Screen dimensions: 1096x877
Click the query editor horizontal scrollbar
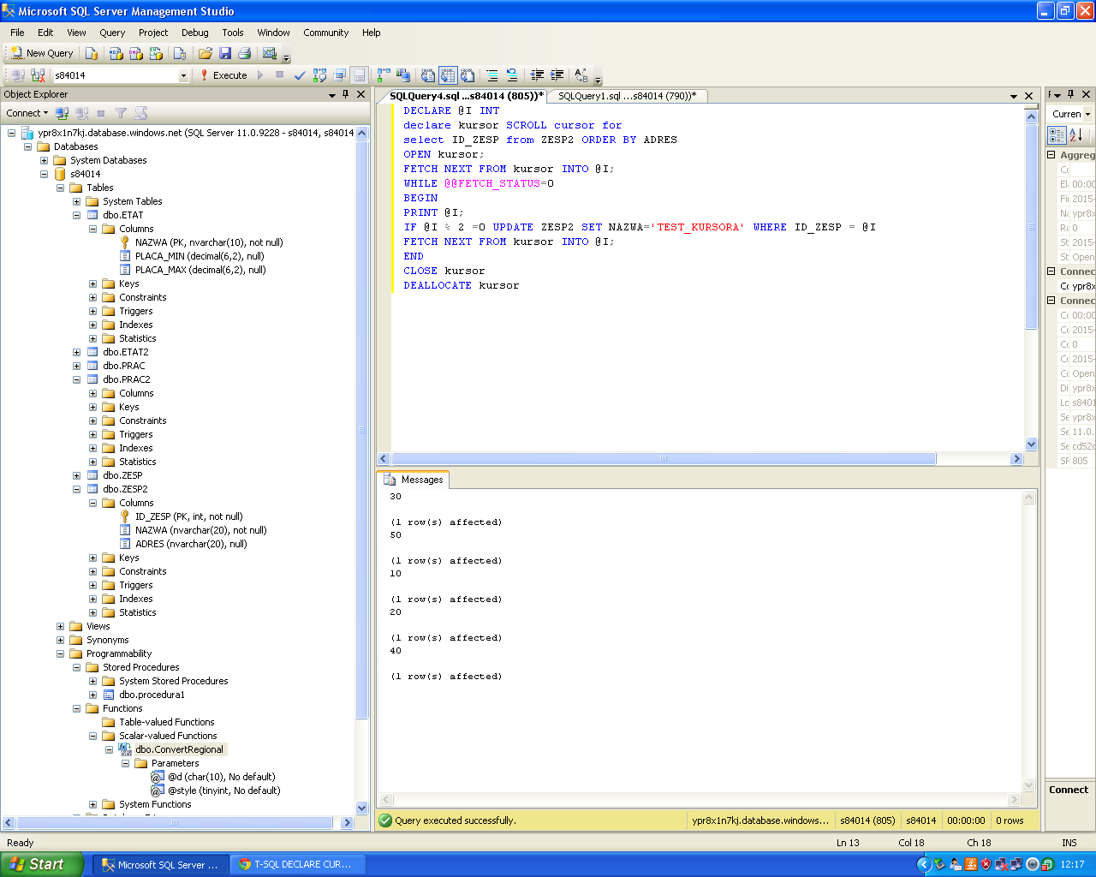point(664,459)
